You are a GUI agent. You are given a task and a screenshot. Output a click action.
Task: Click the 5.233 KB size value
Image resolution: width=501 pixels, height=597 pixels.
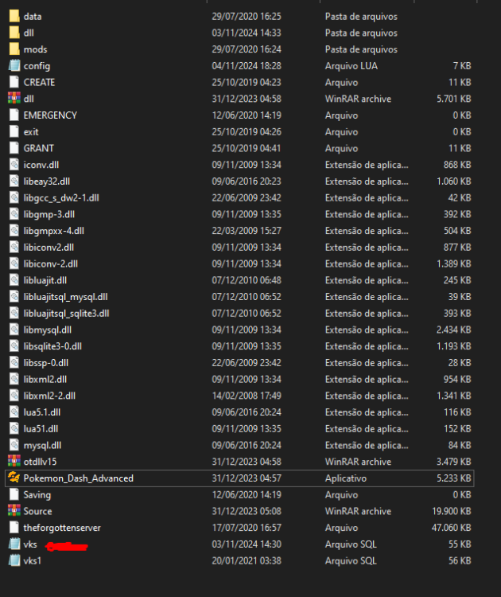tap(454, 478)
